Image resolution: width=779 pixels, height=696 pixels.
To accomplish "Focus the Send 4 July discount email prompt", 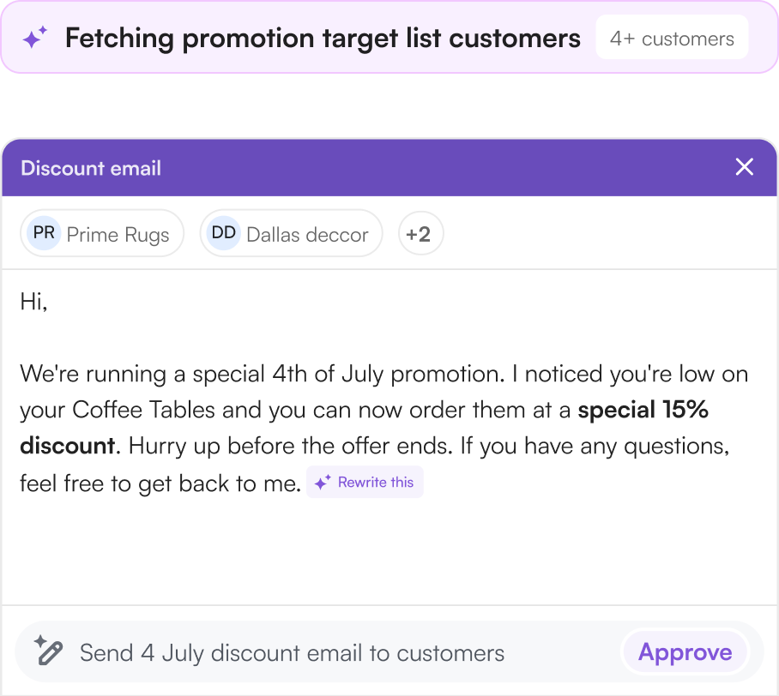I will 292,653.
